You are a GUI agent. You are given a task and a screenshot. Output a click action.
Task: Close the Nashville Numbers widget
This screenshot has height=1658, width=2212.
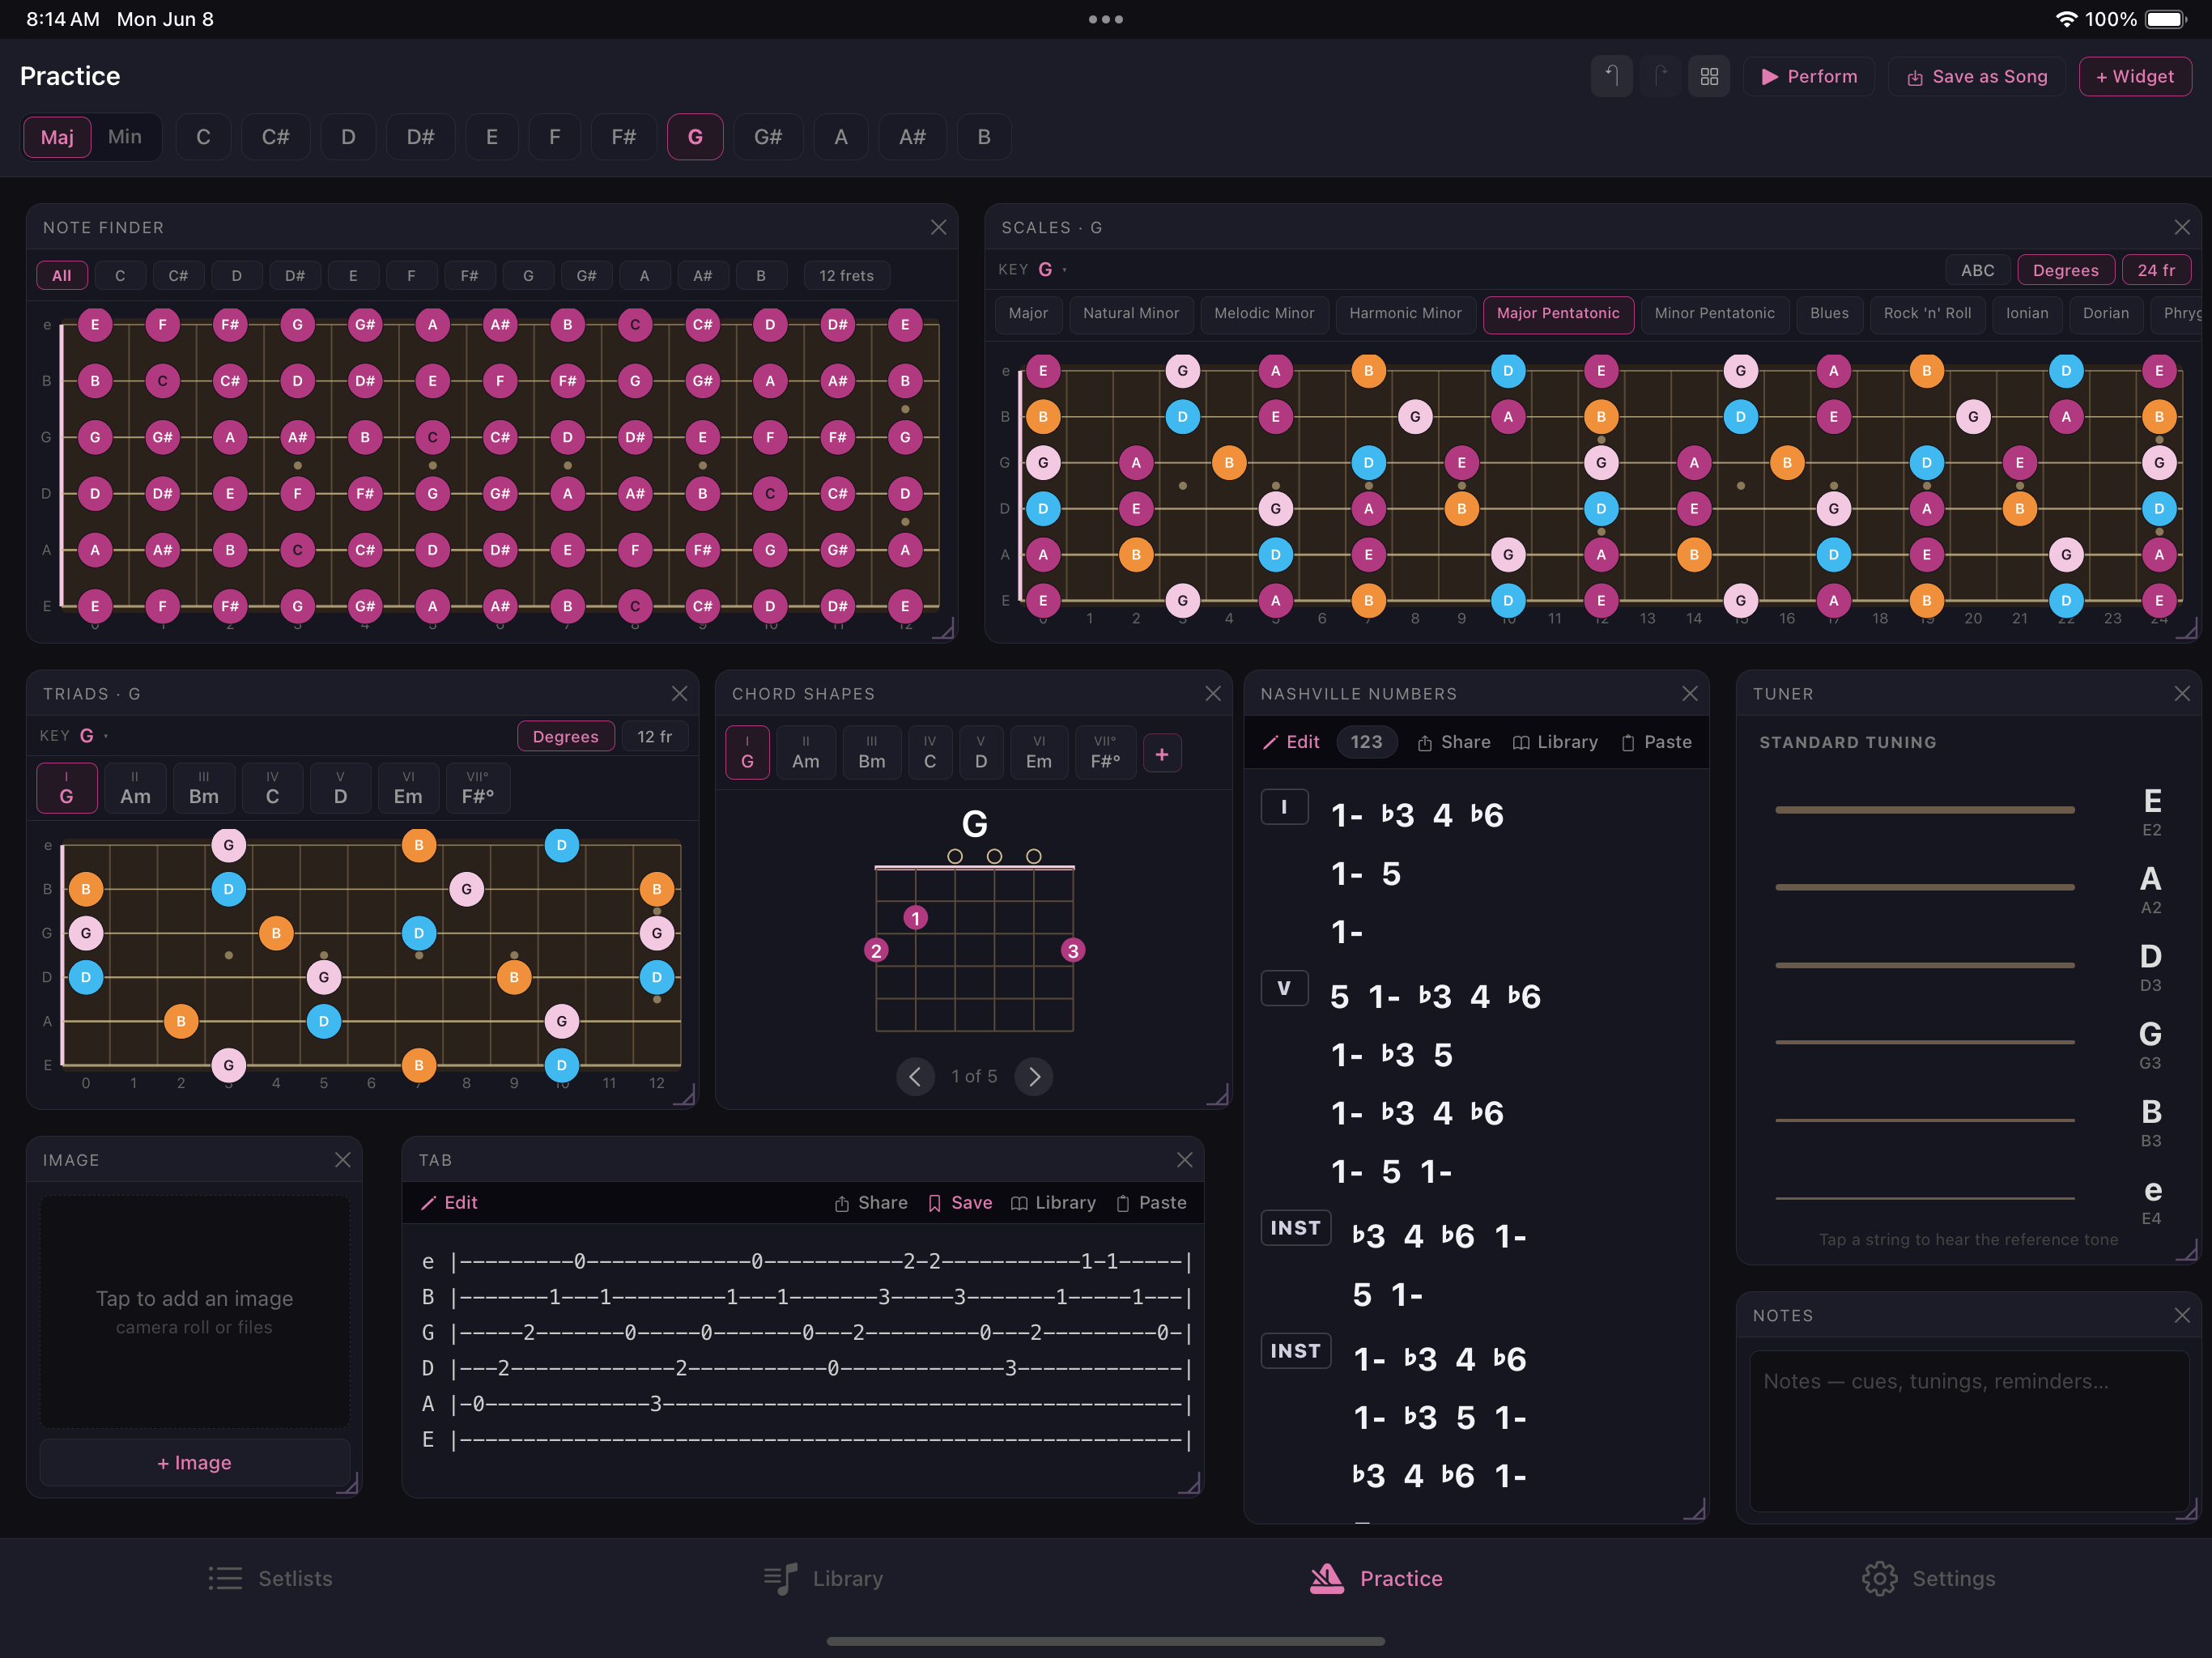click(1690, 693)
